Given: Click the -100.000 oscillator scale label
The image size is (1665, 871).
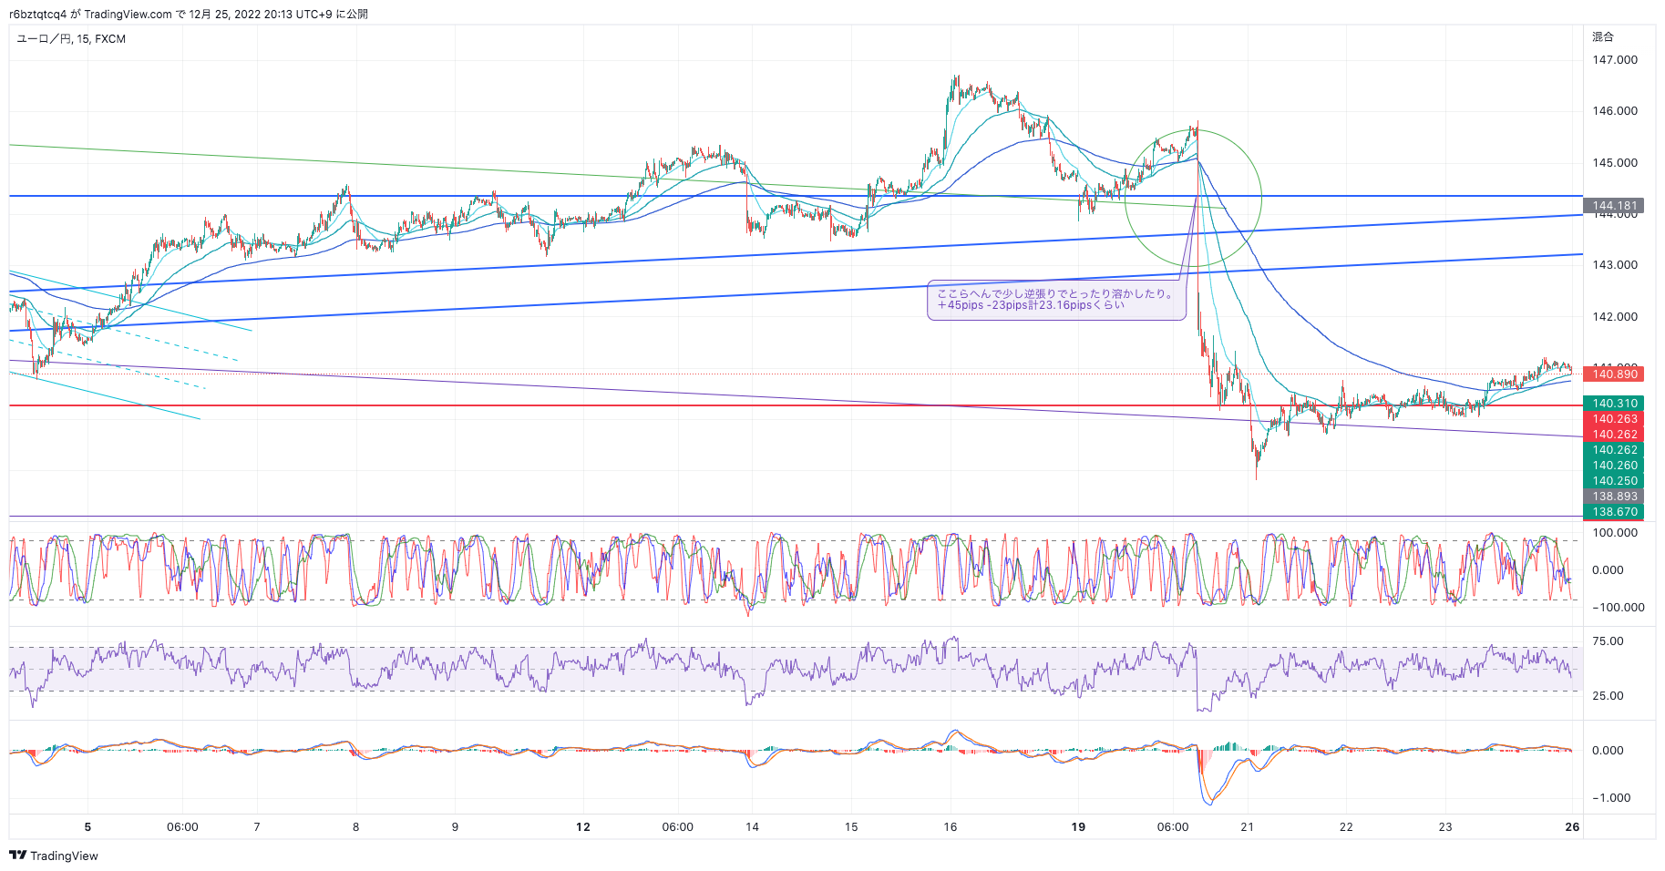Looking at the screenshot, I should click(1619, 608).
